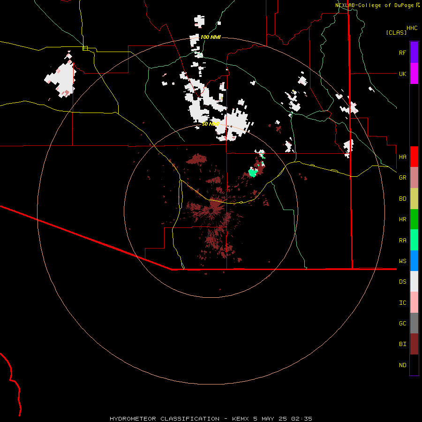Click the brown BI biological swatch
Screen dimensions: 422x422
pos(414,344)
